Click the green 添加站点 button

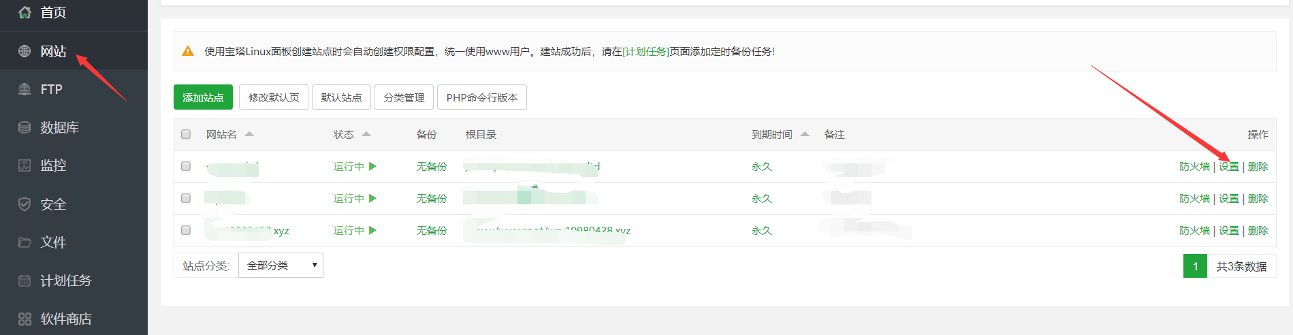tap(203, 97)
